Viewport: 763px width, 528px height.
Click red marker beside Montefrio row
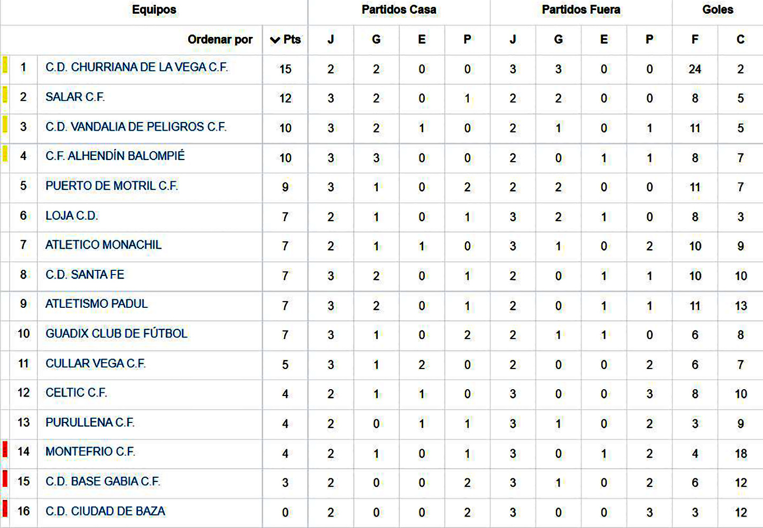click(x=5, y=449)
